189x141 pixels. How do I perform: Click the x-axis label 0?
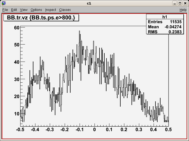[x=94, y=130]
